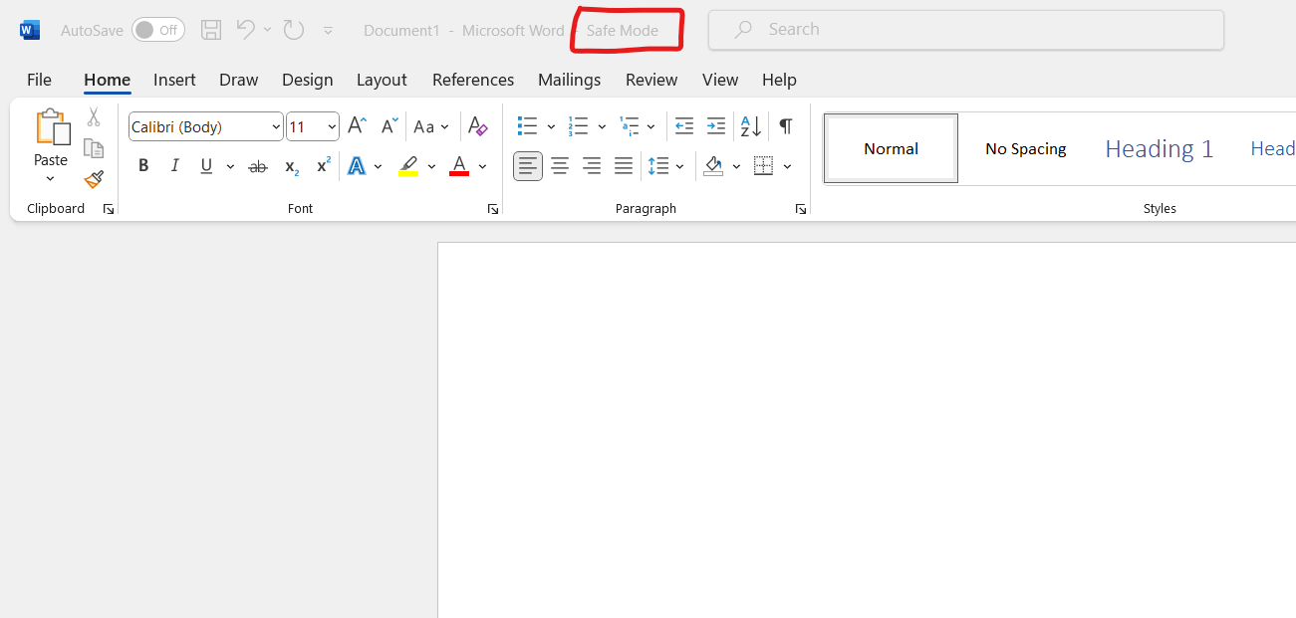Switch to the Insert tab
This screenshot has width=1296, height=618.
(x=174, y=80)
